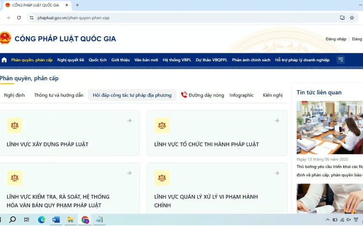Viewport: 363px width, 227px height.
Task: Open the hamburger menu in navigation bar
Action: (x=341, y=60)
